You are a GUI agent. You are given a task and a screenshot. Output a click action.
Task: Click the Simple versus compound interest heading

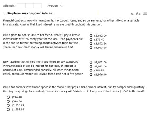click(30, 13)
